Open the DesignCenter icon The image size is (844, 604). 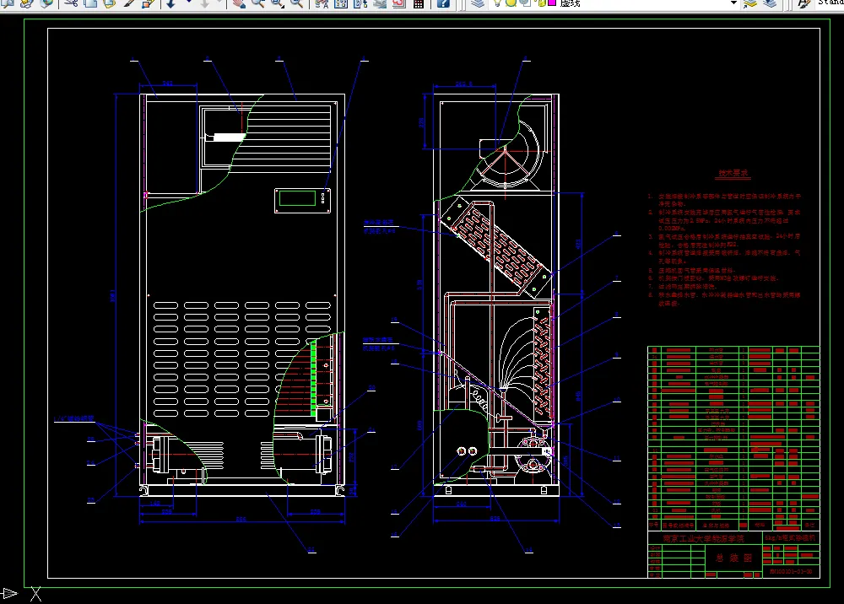click(341, 3)
